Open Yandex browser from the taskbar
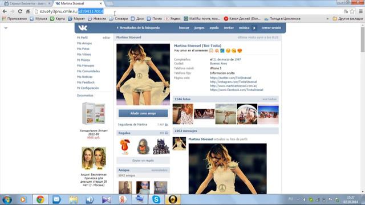 click(x=123, y=199)
